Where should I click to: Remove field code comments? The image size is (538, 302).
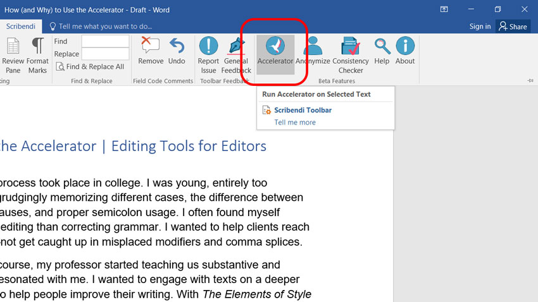tap(151, 51)
